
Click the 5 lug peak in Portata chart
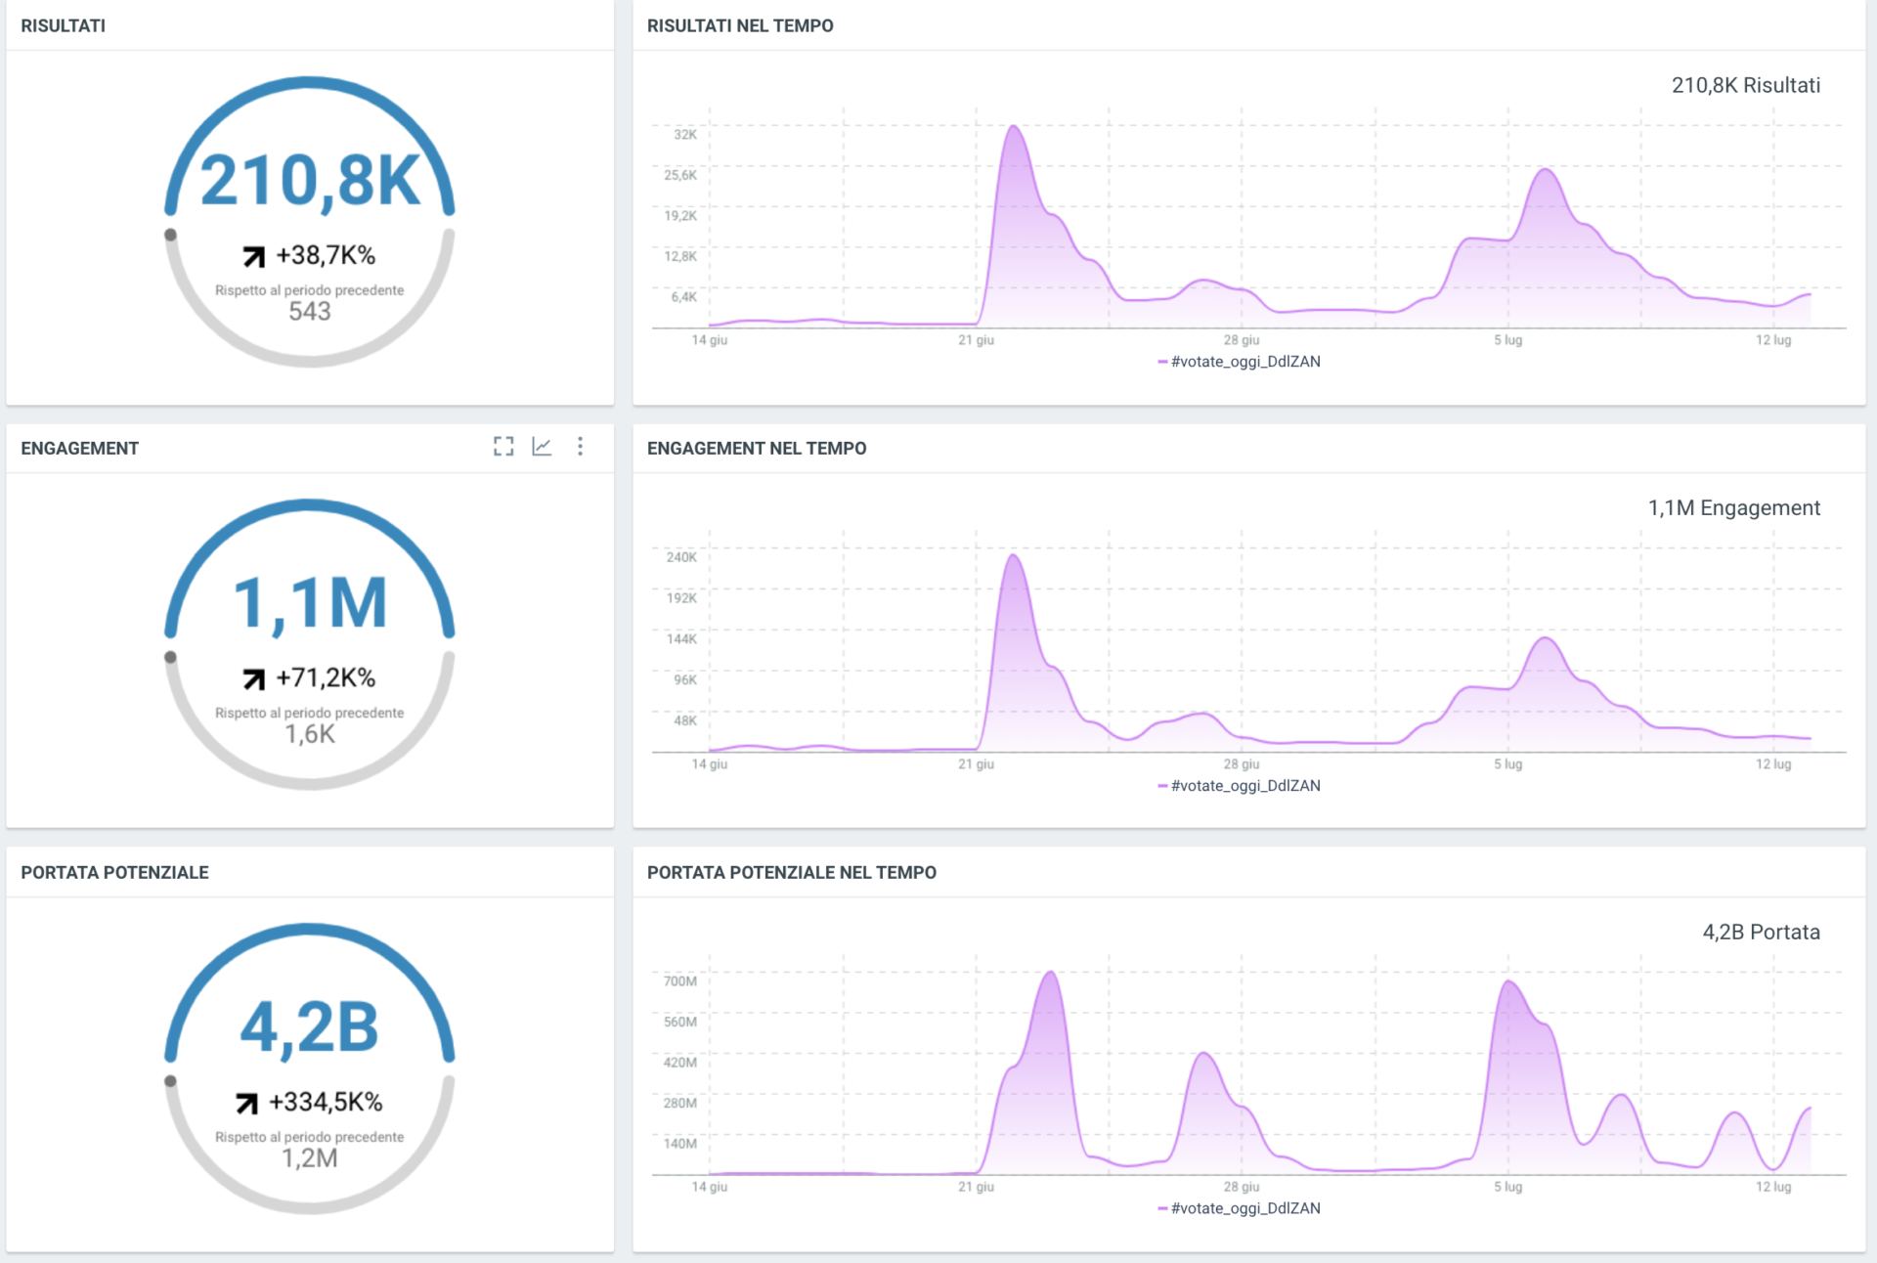[x=1509, y=981]
